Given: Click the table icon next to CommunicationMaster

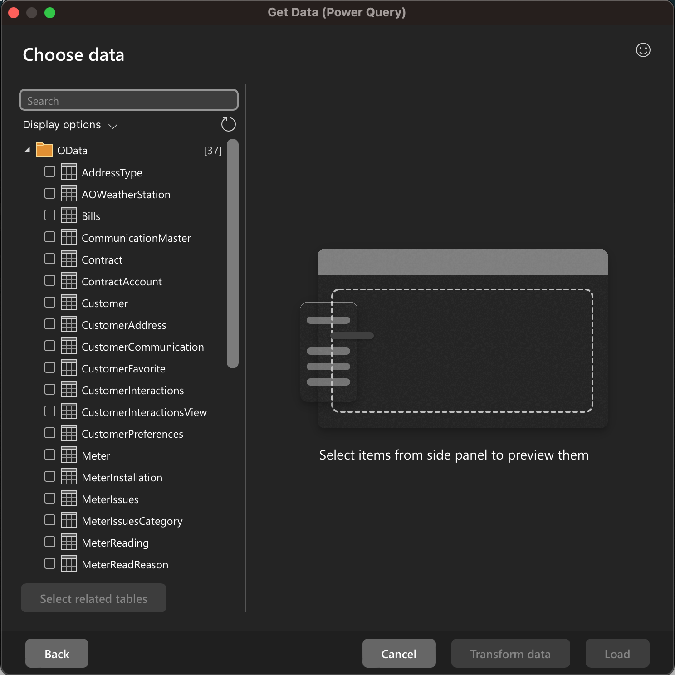Looking at the screenshot, I should tap(69, 237).
